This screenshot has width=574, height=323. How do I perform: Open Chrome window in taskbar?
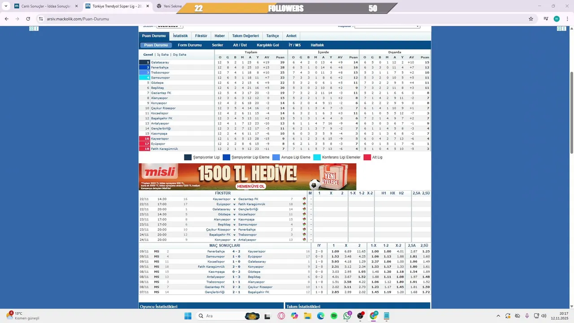pos(374,316)
